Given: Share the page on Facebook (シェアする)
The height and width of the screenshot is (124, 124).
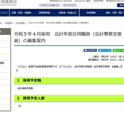Looking at the screenshot, I should pos(90,50).
